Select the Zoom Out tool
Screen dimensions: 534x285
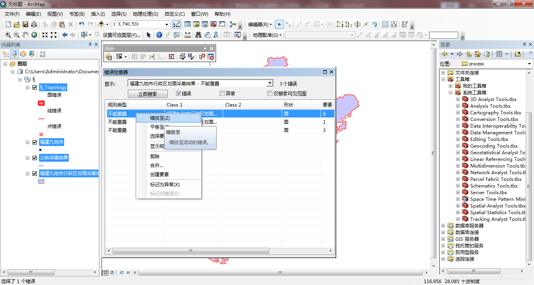pos(16,35)
